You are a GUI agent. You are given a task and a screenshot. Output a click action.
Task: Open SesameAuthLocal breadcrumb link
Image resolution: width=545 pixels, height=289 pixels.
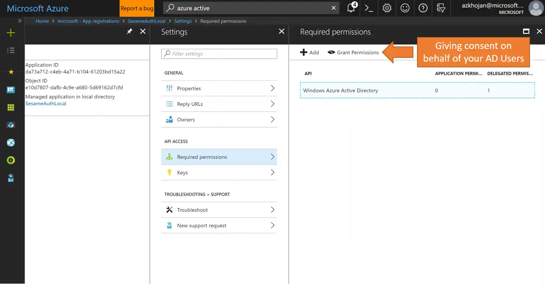click(147, 21)
